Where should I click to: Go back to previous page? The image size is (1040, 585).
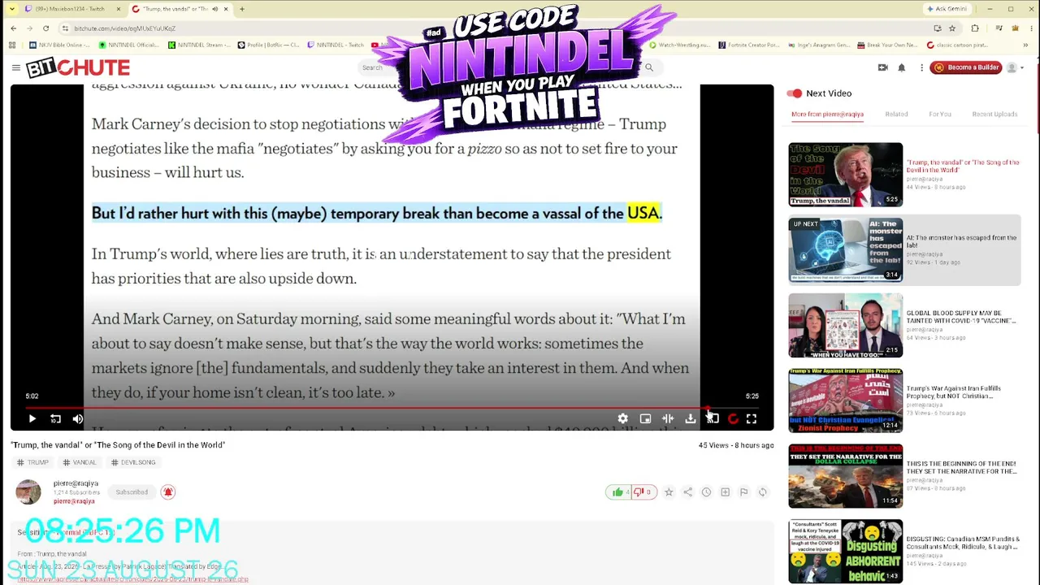click(13, 28)
